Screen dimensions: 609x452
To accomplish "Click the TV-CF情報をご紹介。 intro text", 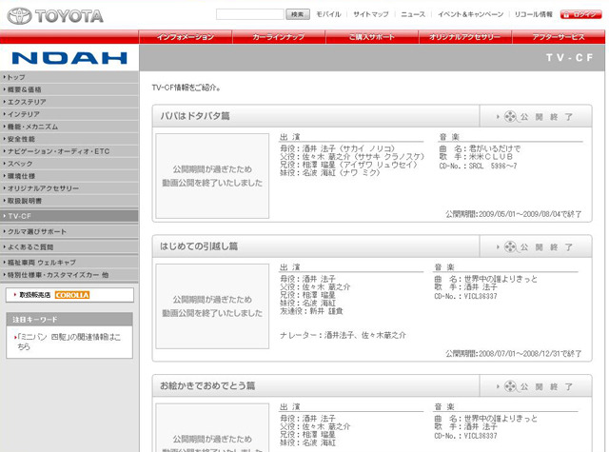I will (x=187, y=88).
